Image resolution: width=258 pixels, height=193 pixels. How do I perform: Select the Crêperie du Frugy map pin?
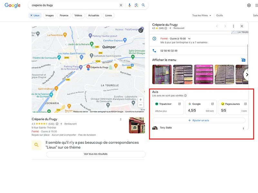point(88,67)
